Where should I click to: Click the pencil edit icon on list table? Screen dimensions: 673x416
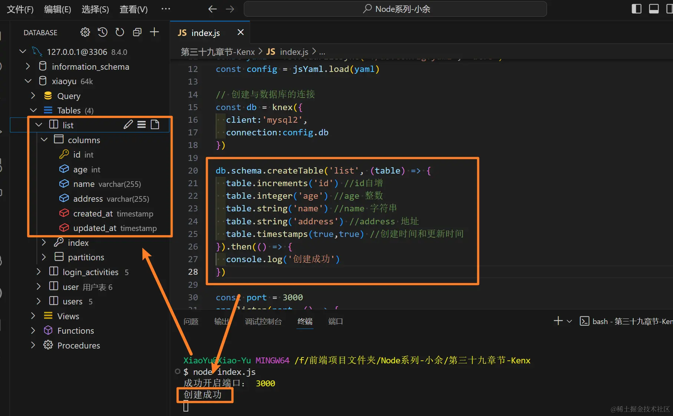(x=128, y=125)
